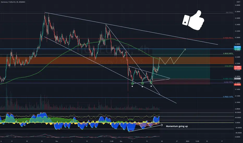Click the 0.618(0.17013) Fibonacci level label
Screen dimensions: 243x143
[x=228, y=79]
